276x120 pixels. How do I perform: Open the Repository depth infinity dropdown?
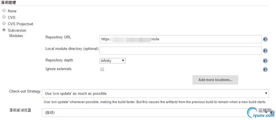click(x=113, y=61)
